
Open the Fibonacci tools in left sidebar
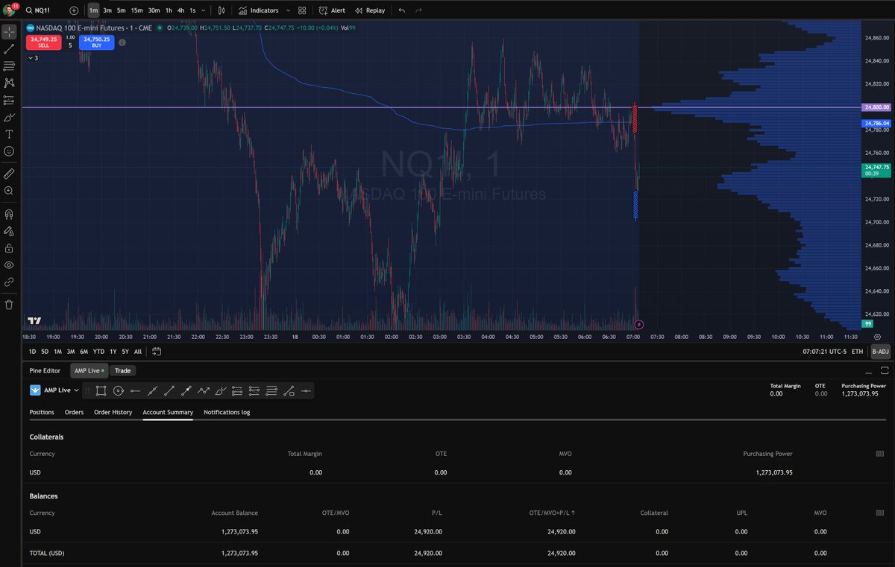pos(9,66)
